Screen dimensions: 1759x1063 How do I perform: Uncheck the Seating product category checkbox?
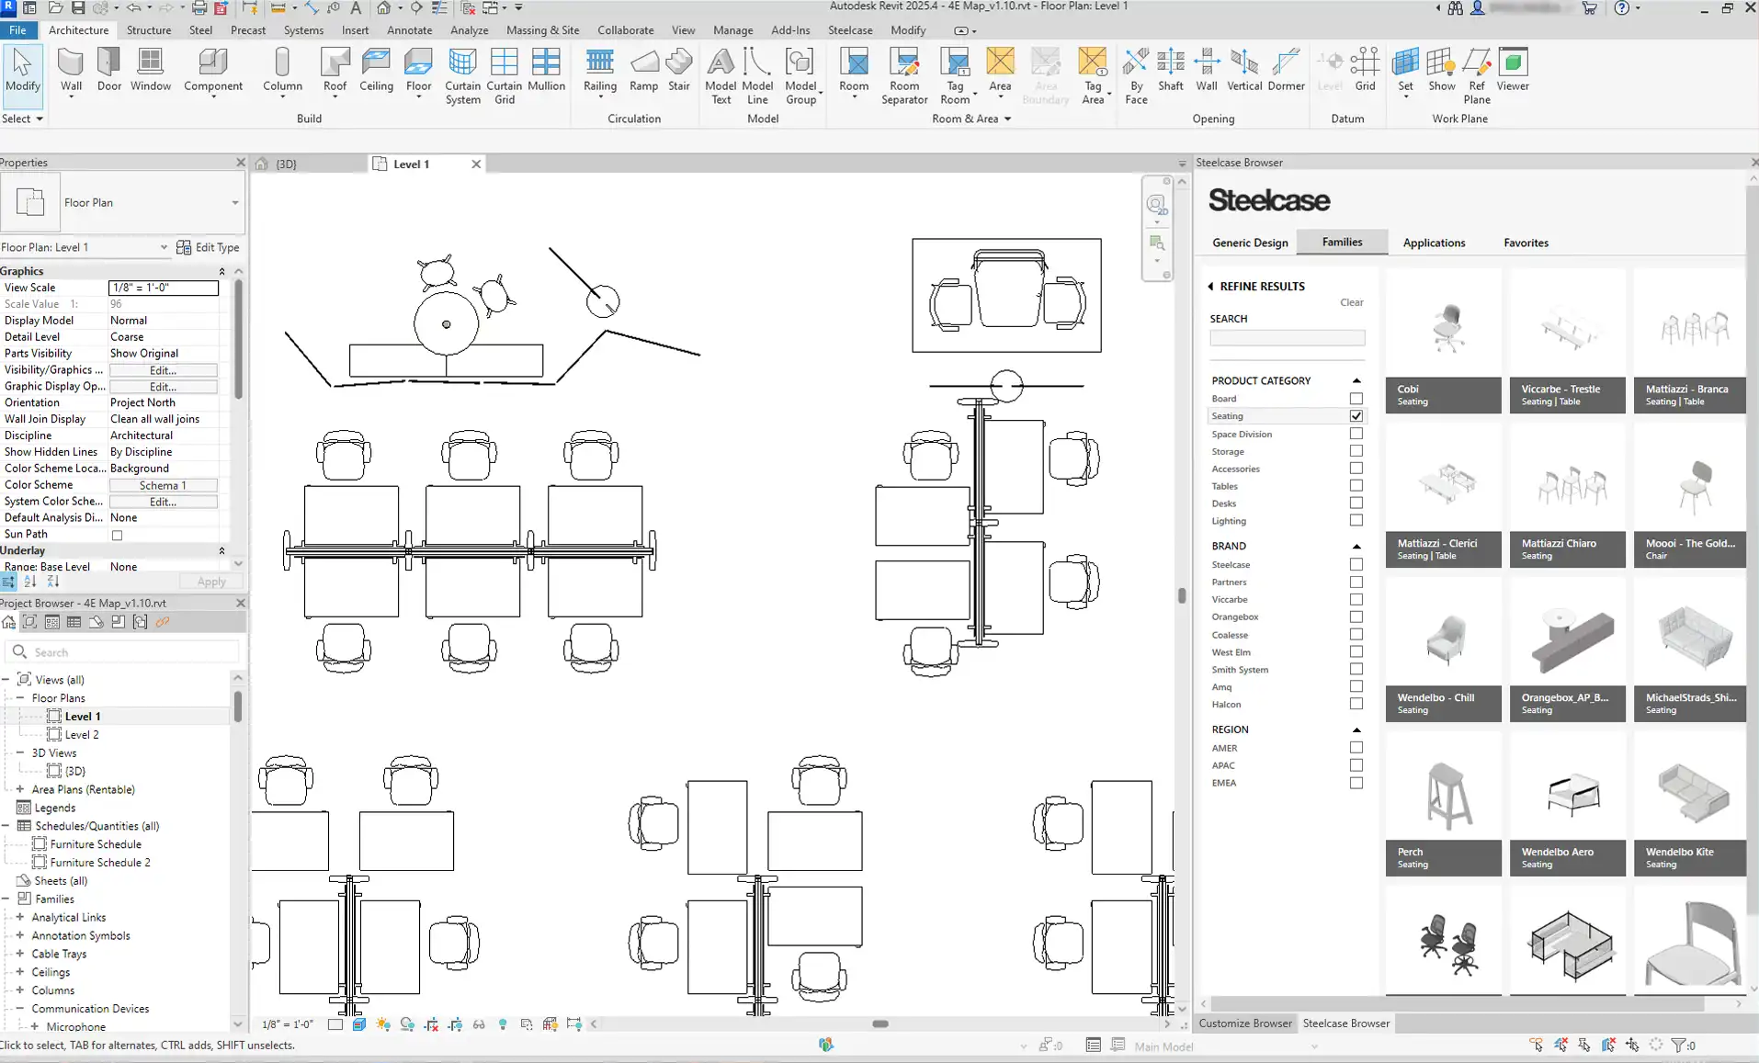pyautogui.click(x=1356, y=416)
